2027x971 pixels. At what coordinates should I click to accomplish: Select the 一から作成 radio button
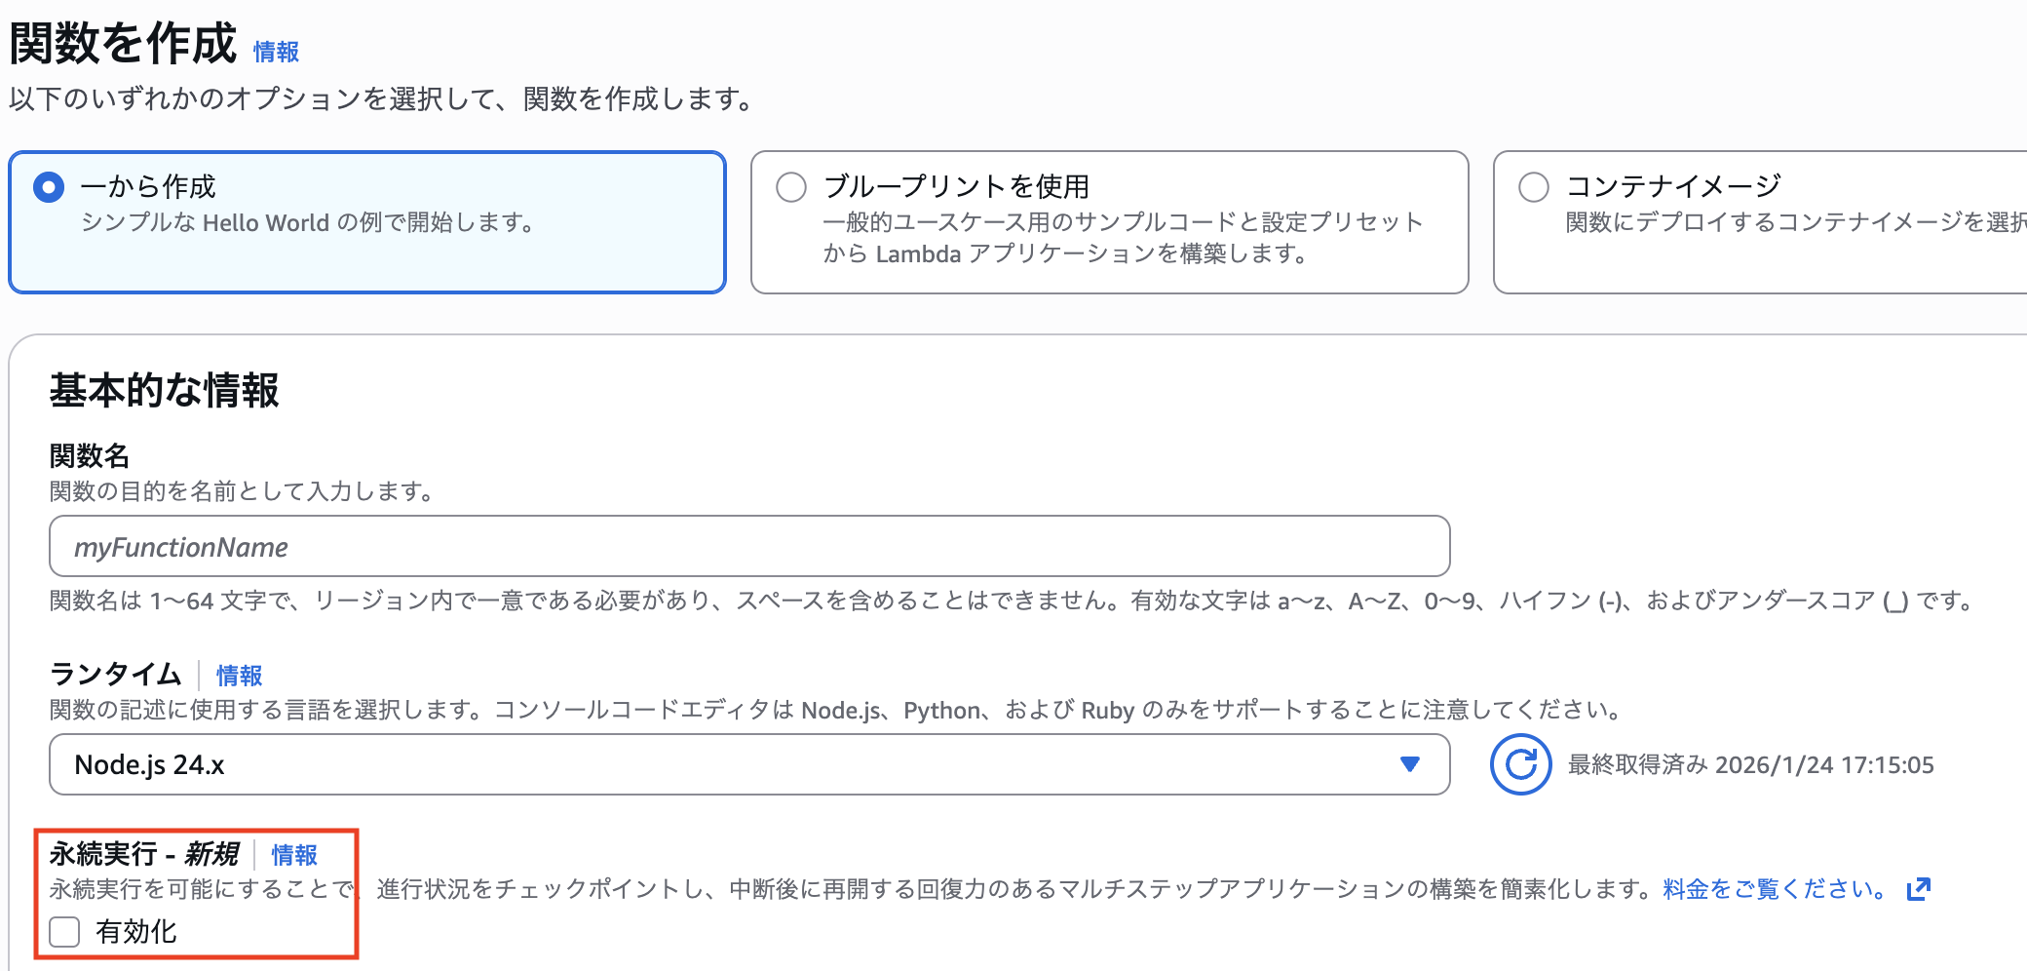[x=49, y=186]
